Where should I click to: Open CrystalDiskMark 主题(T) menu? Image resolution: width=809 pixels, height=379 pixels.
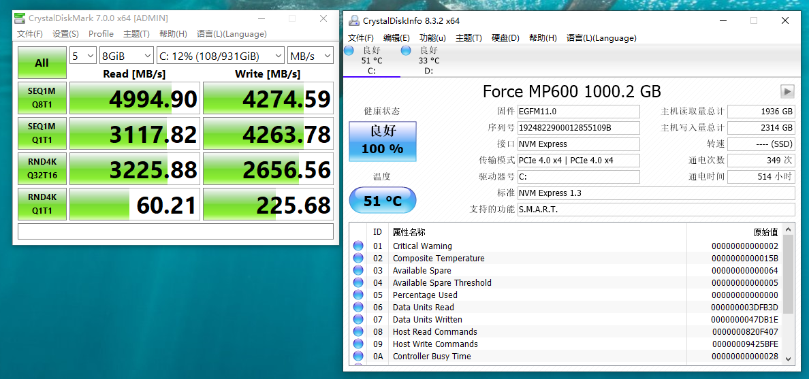(136, 34)
